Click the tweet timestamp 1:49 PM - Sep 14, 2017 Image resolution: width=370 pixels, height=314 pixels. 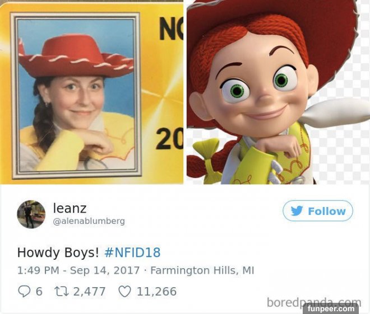pyautogui.click(x=78, y=270)
